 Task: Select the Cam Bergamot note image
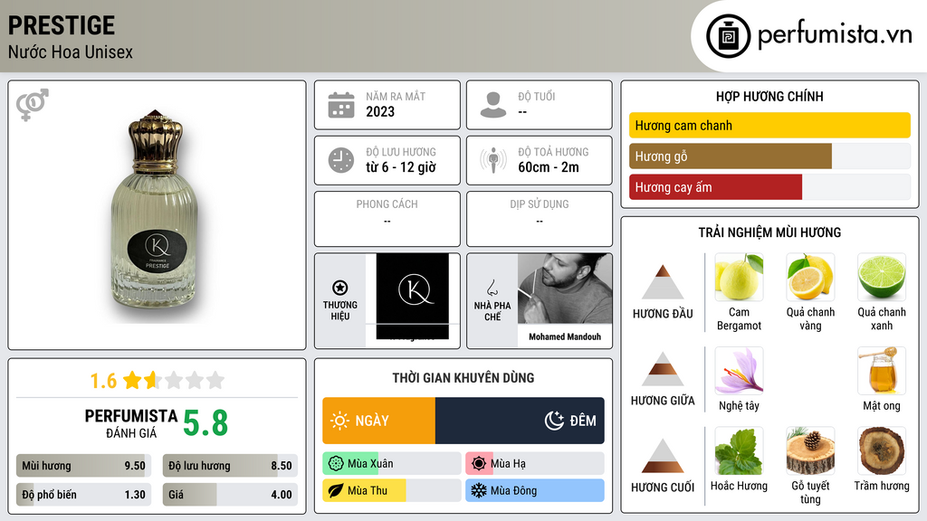[739, 277]
